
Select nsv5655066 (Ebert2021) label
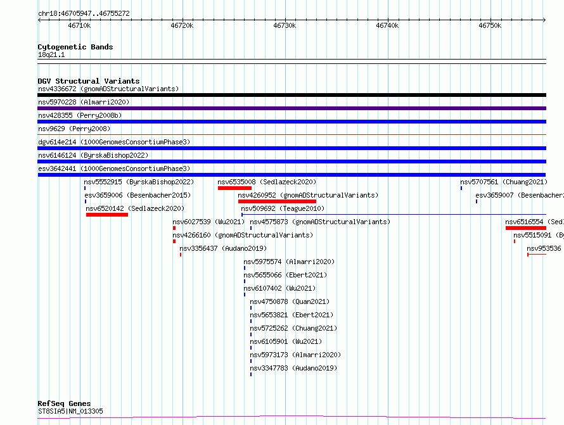pyautogui.click(x=285, y=275)
